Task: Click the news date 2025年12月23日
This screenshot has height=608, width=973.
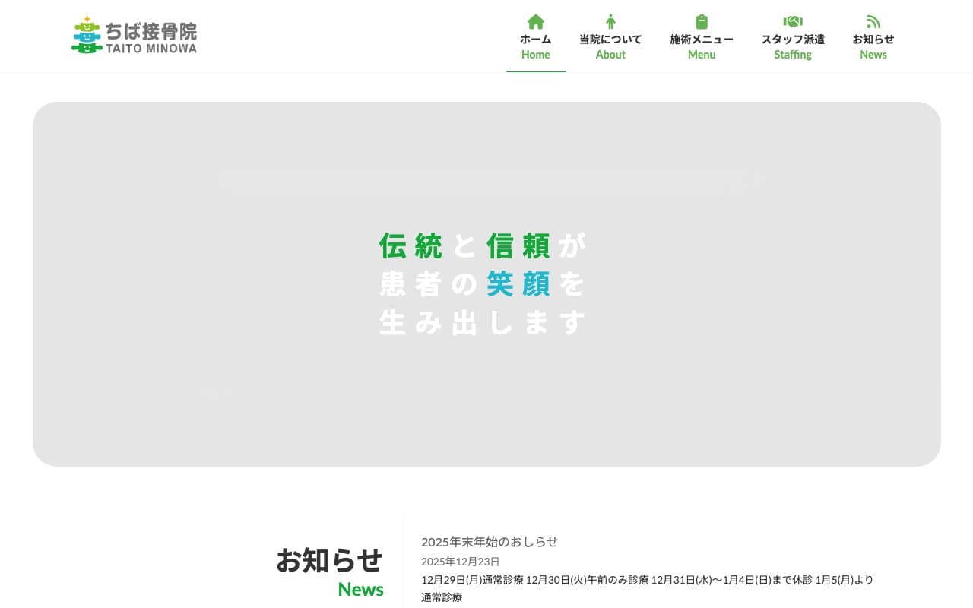Action: coord(461,562)
